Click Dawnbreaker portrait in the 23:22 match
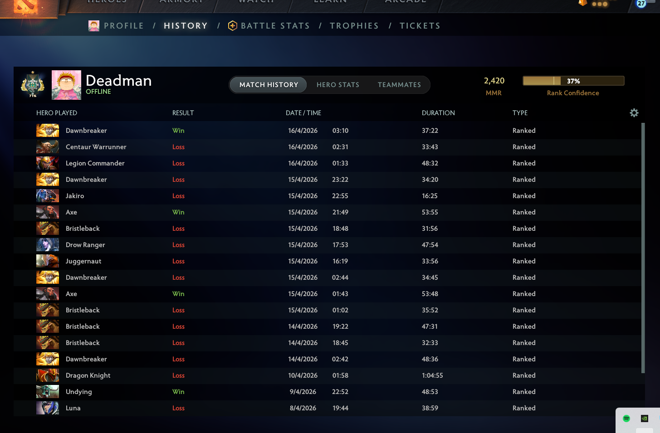660x433 pixels. 48,180
